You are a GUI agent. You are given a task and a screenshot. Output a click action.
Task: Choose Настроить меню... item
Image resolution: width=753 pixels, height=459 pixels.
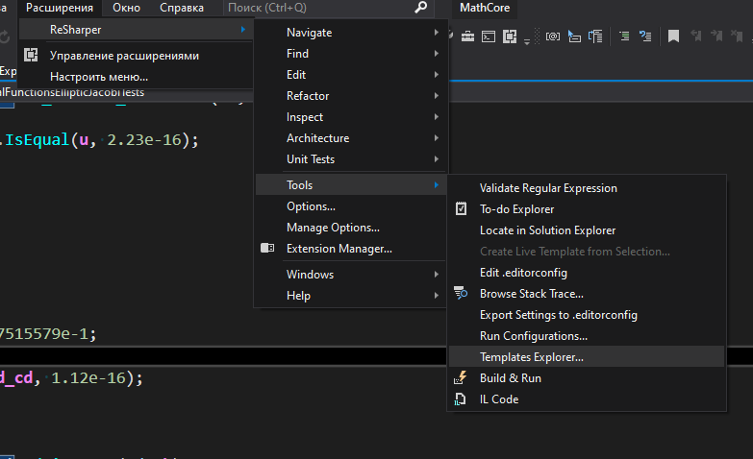click(x=136, y=77)
